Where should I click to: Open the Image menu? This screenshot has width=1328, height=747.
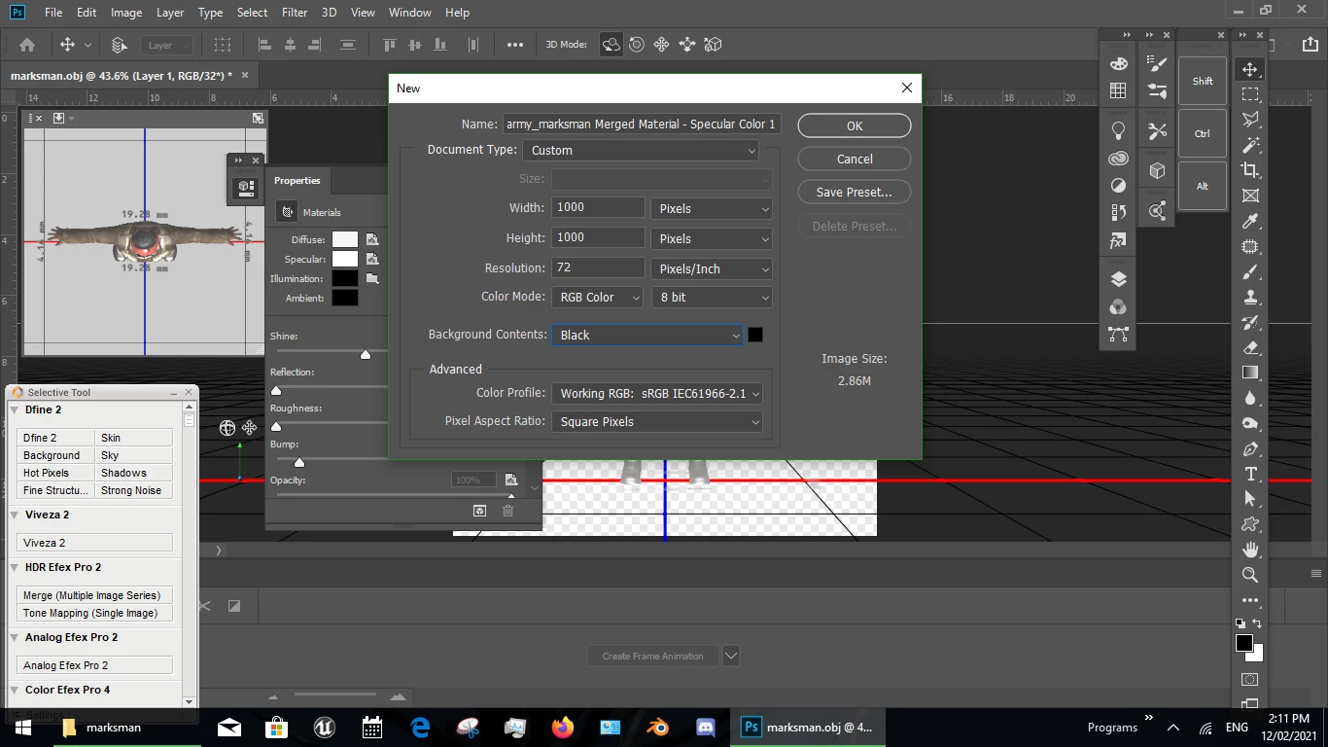click(126, 13)
